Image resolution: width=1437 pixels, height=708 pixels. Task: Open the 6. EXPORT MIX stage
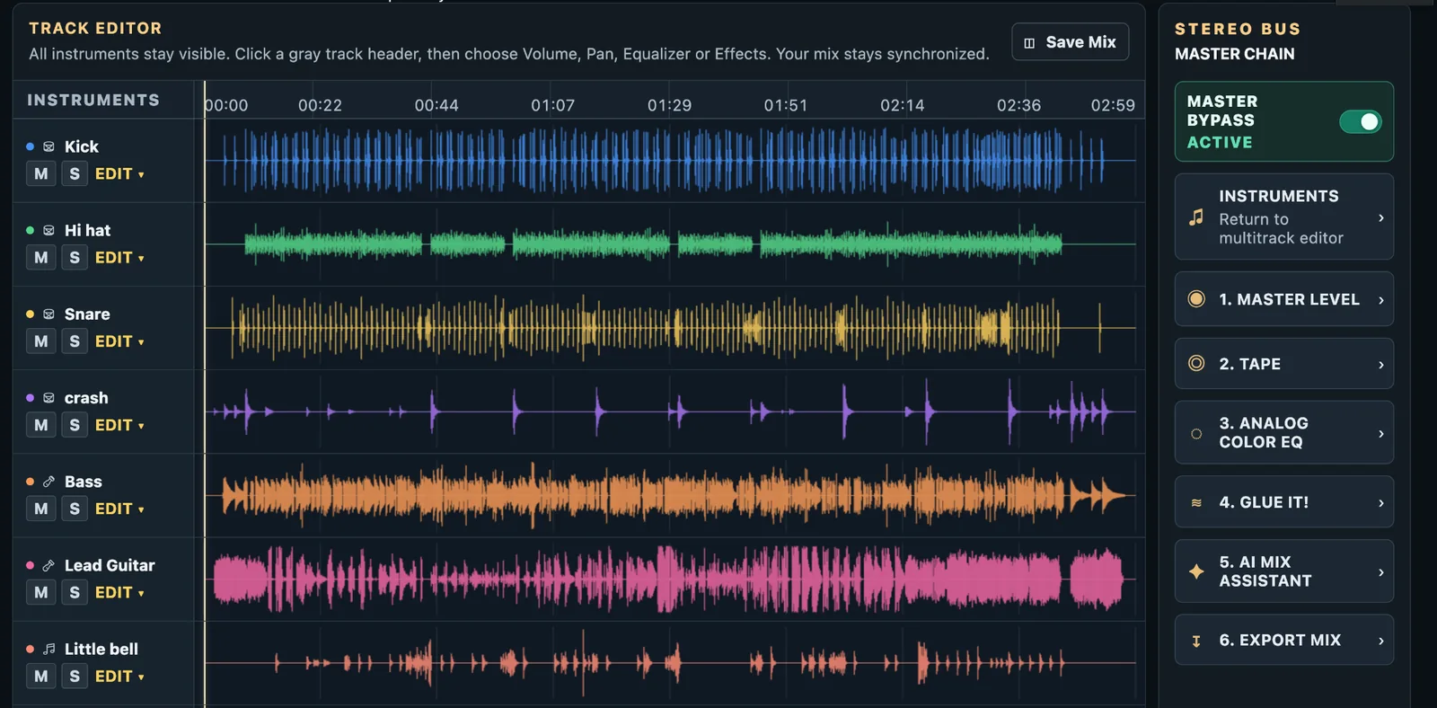pos(1284,640)
